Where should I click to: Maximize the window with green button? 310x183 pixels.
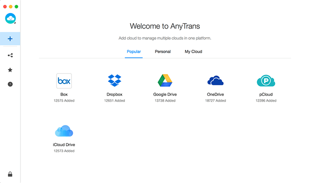16,7
